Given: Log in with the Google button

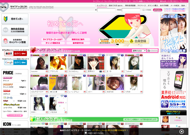Looking at the screenshot, I should [x=15, y=62].
